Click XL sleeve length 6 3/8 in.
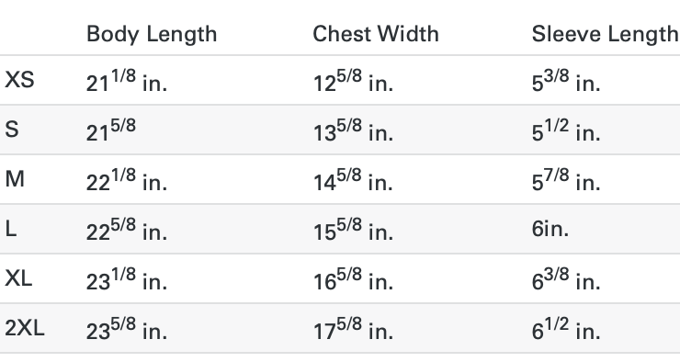Screen dimensions: 680x362 [x=566, y=278]
